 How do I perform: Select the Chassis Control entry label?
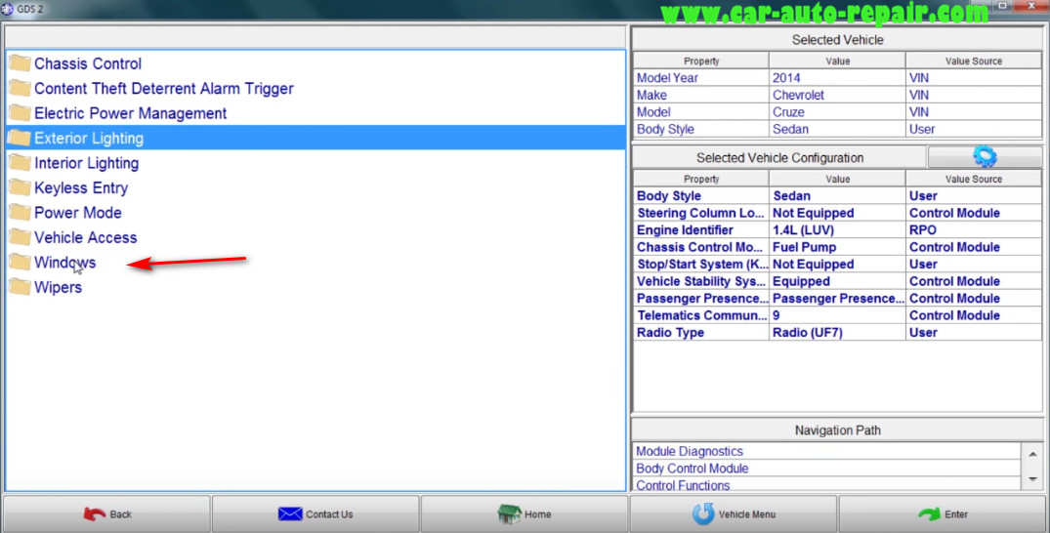coord(88,63)
